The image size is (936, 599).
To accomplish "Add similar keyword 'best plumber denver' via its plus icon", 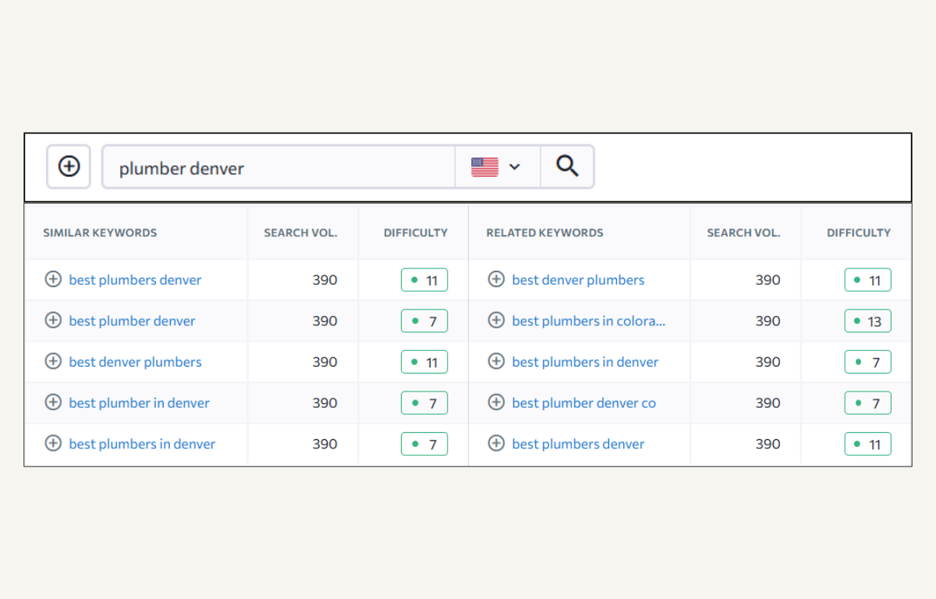I will (x=53, y=320).
